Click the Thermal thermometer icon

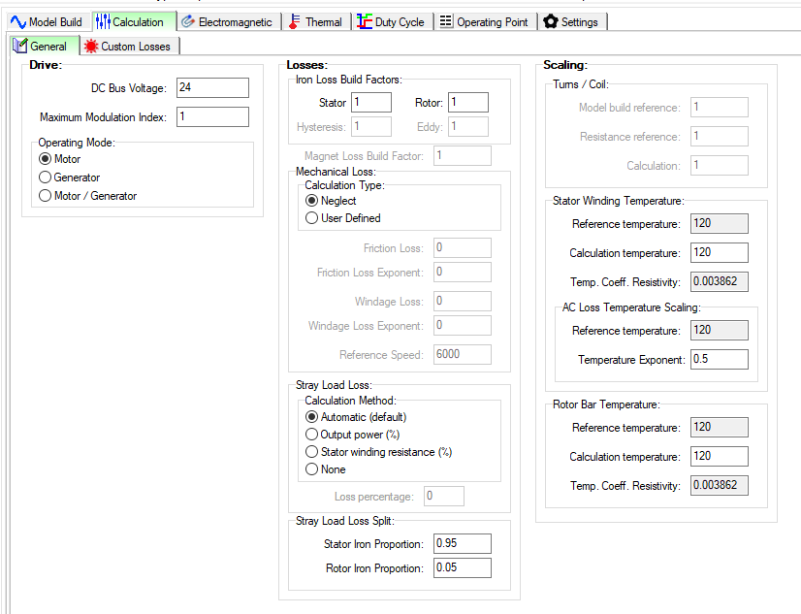point(294,21)
